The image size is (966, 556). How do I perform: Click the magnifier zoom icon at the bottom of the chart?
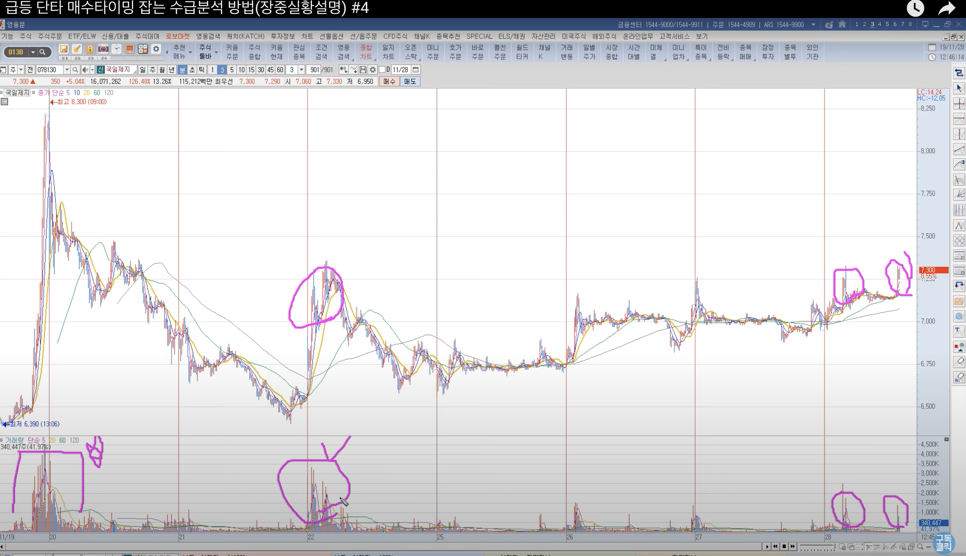(920, 546)
